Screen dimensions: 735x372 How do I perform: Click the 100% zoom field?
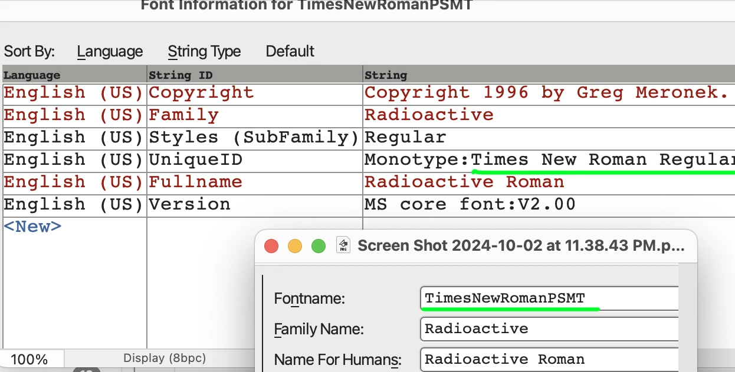(32, 359)
